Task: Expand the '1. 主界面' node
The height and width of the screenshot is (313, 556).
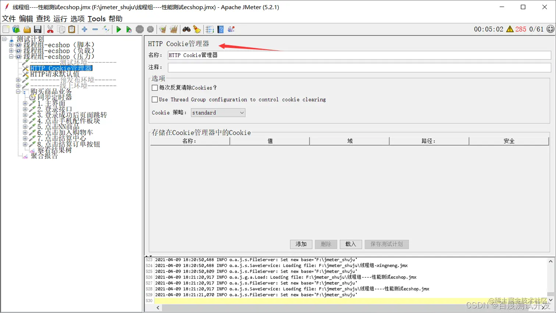Action: (25, 103)
